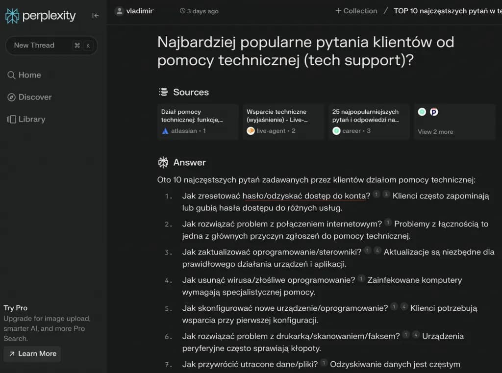Click the Sources list icon
This screenshot has height=373, width=502.
(x=162, y=91)
